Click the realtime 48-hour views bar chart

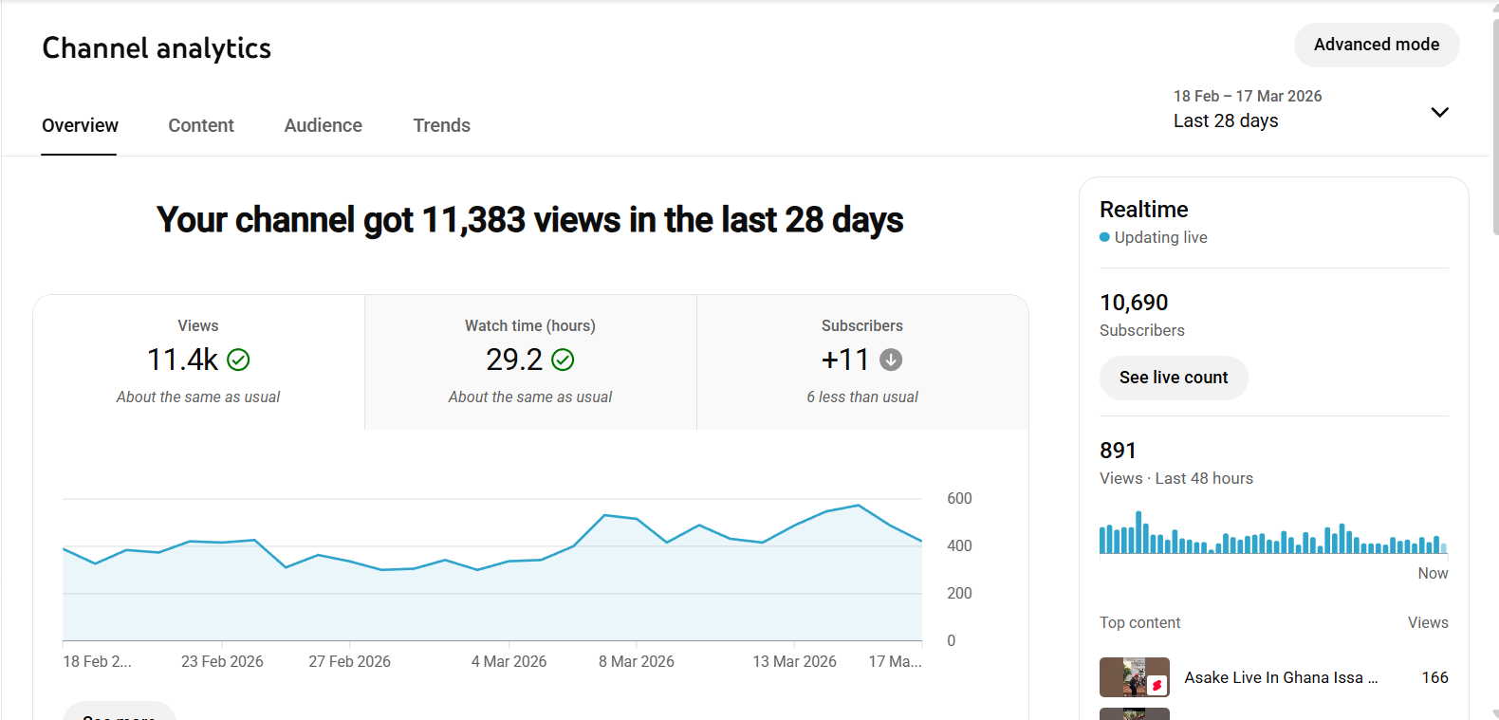click(1272, 536)
